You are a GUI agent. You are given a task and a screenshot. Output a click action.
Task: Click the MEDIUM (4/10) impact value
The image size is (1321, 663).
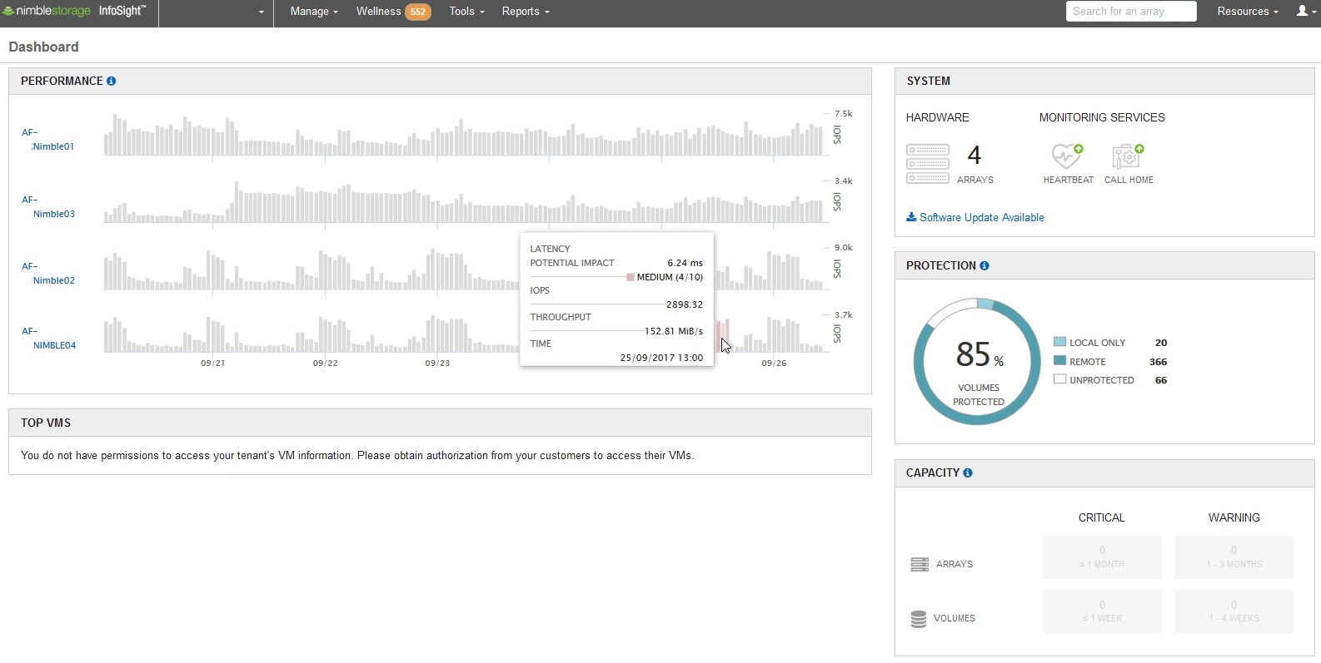[x=670, y=277]
